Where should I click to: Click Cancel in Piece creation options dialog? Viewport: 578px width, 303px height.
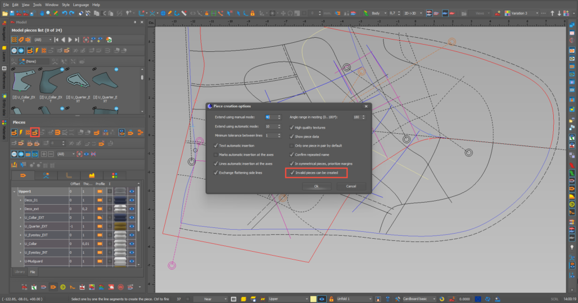351,186
